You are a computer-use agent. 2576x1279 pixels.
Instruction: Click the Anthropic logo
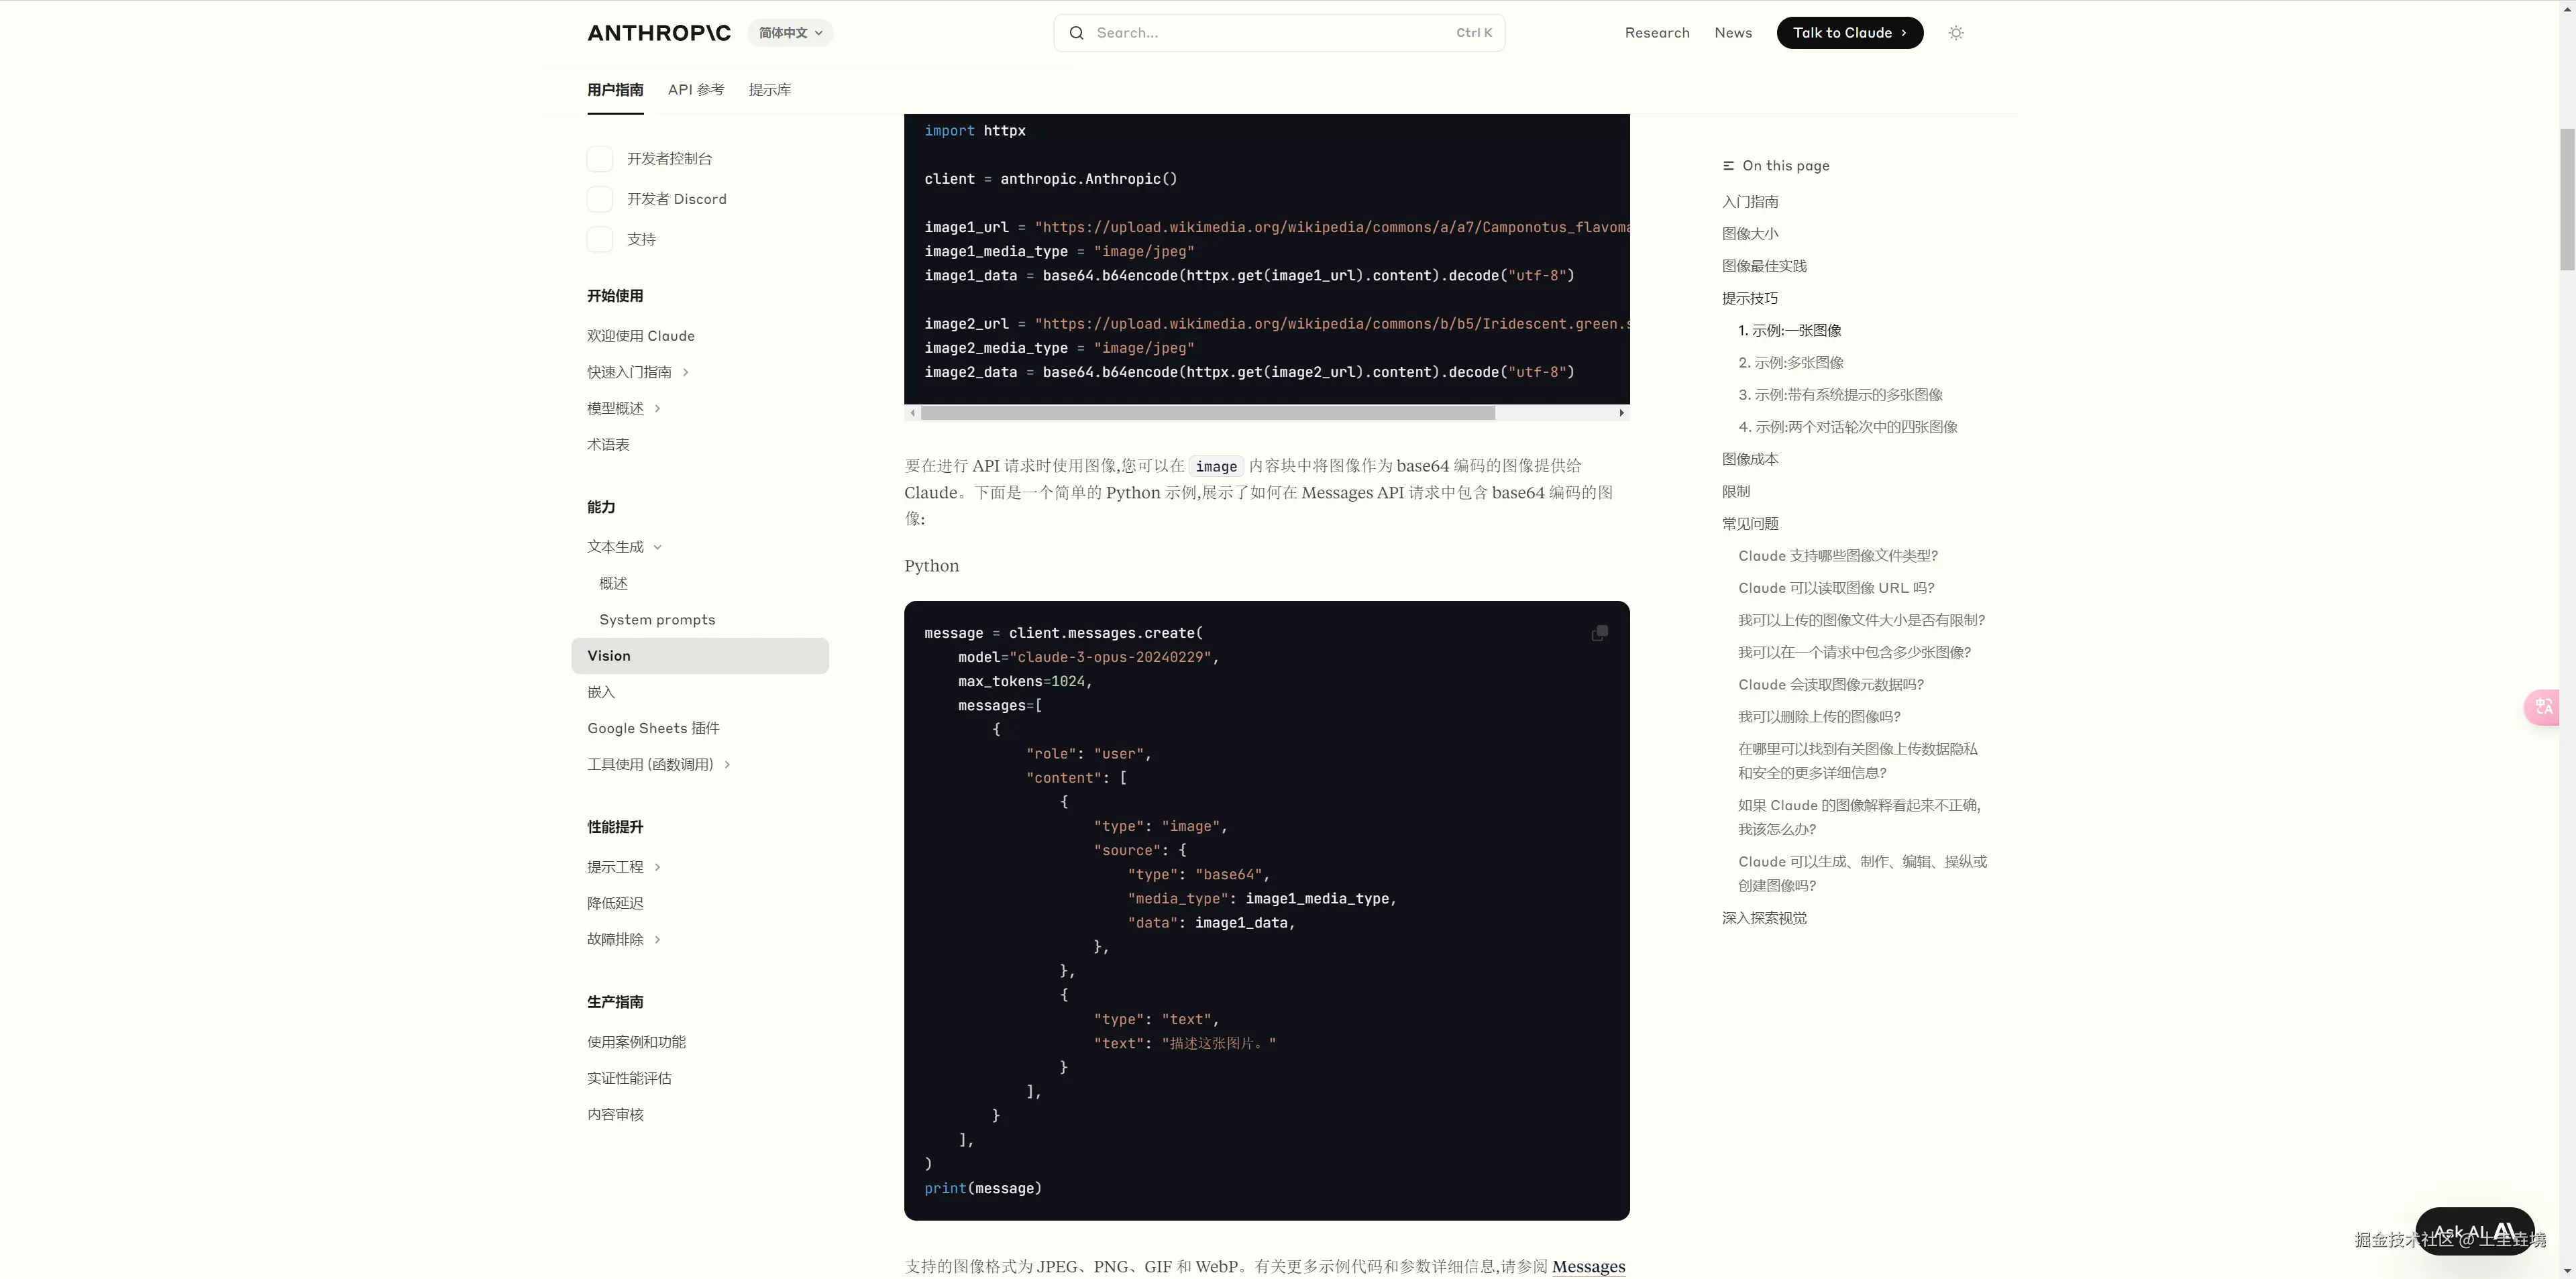click(x=659, y=33)
